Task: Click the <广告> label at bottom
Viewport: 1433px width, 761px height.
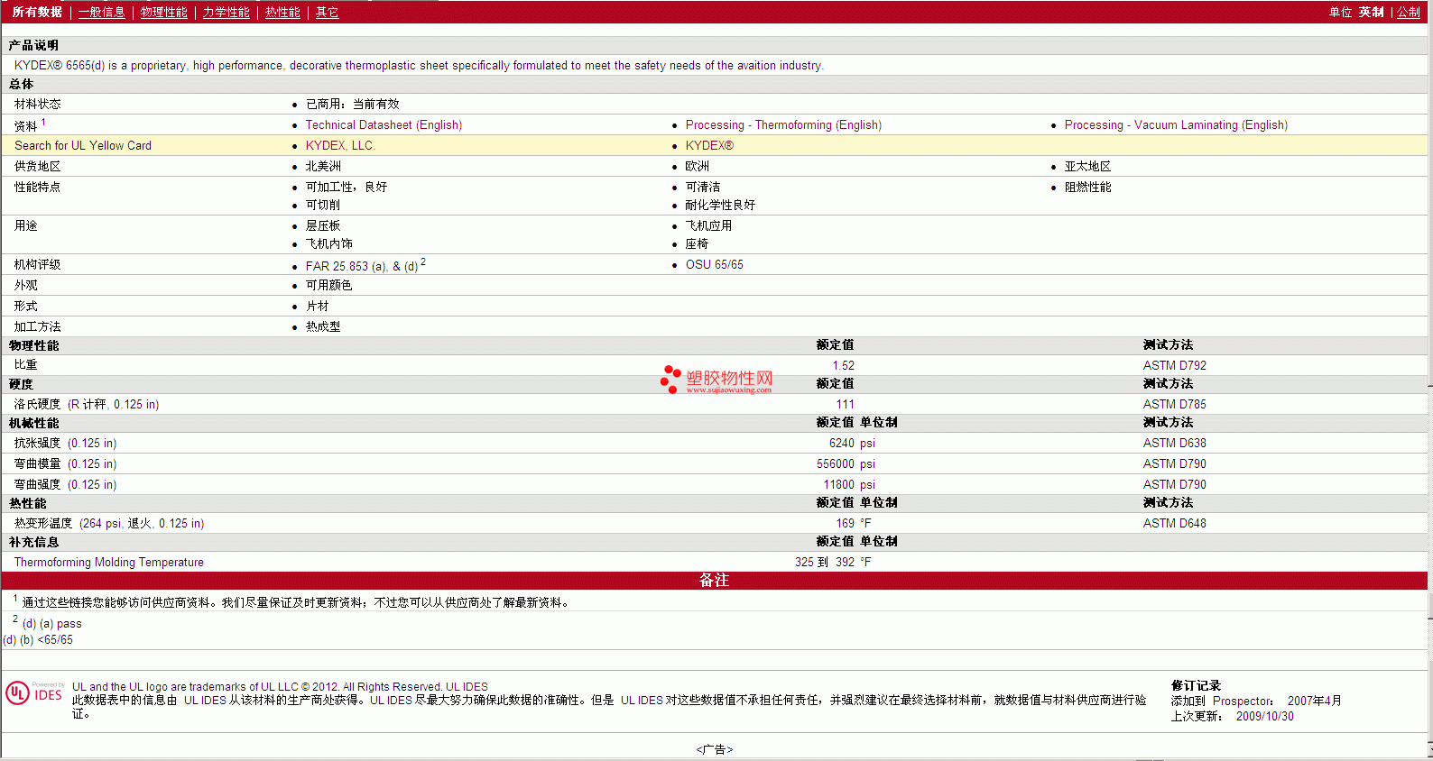Action: coord(714,750)
